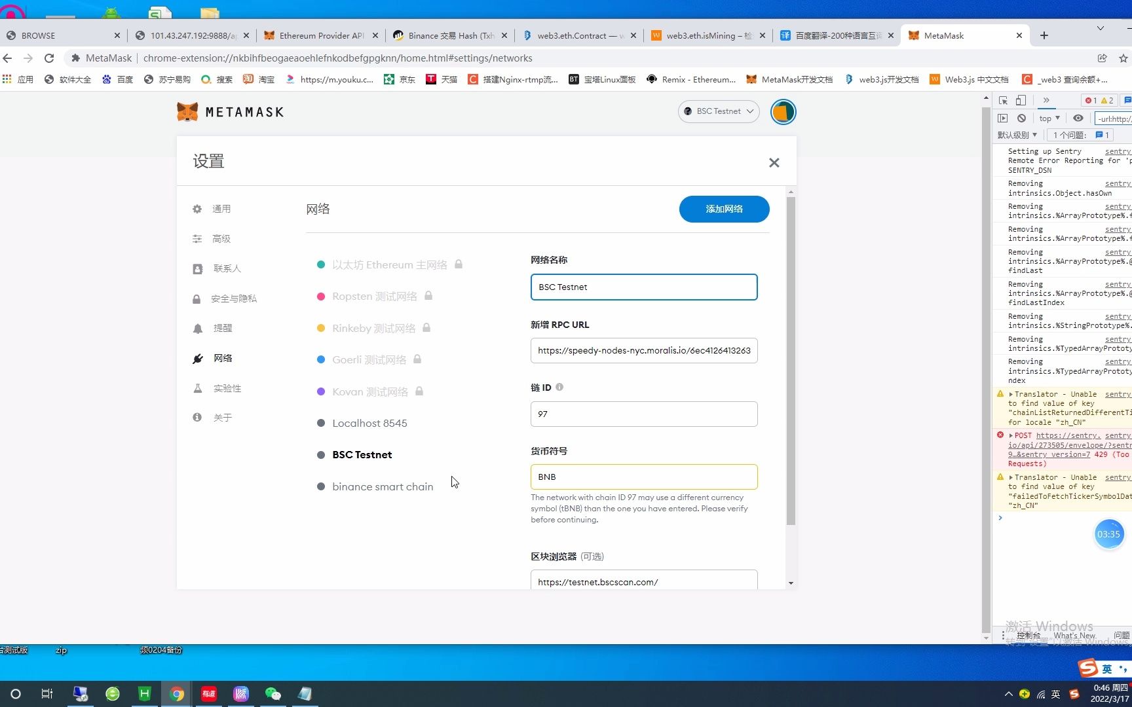Open 宝塔Linux面板 bookmark
This screenshot has width=1132, height=707.
(602, 79)
